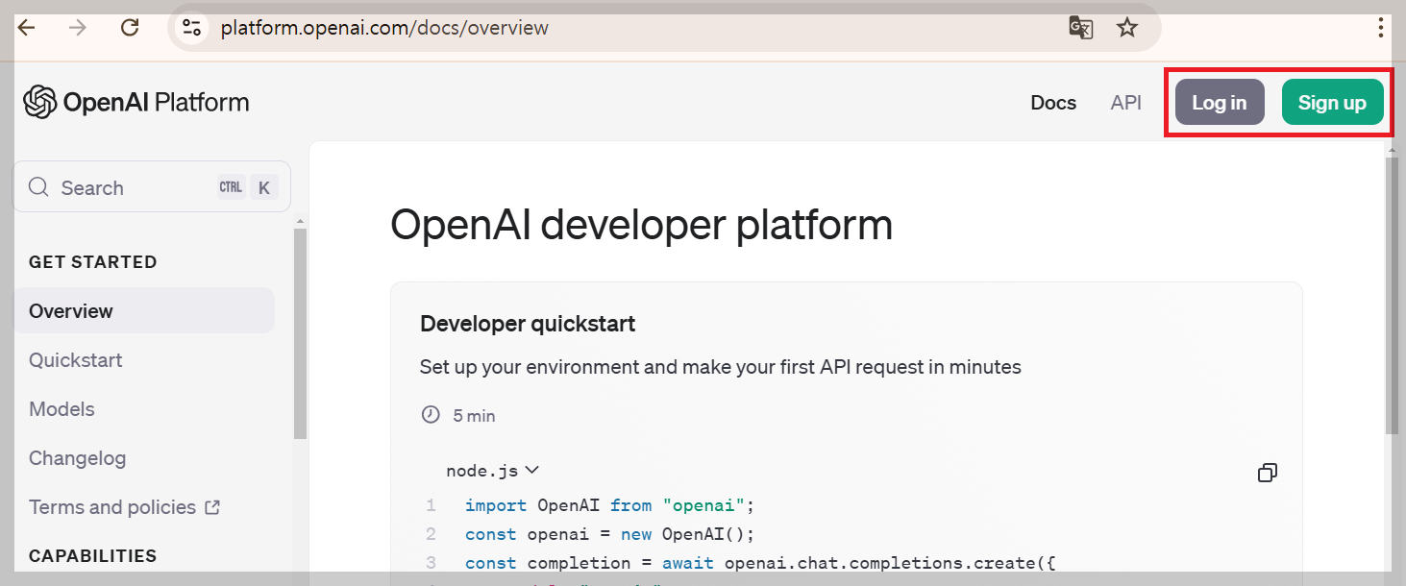Screen dimensions: 1406x586
Task: Click the clock icon beside 5 min
Action: [431, 415]
